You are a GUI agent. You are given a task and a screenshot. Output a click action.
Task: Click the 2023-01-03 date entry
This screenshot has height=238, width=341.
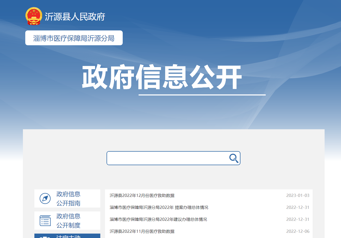coord(297,196)
